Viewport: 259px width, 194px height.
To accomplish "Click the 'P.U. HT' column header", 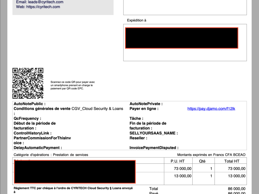I will tap(178, 161).
